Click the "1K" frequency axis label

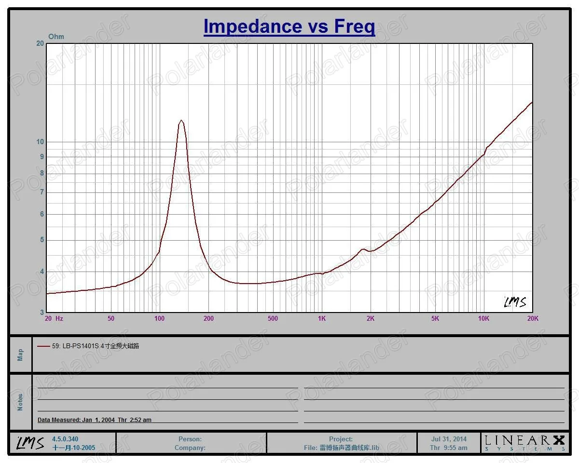pyautogui.click(x=321, y=318)
